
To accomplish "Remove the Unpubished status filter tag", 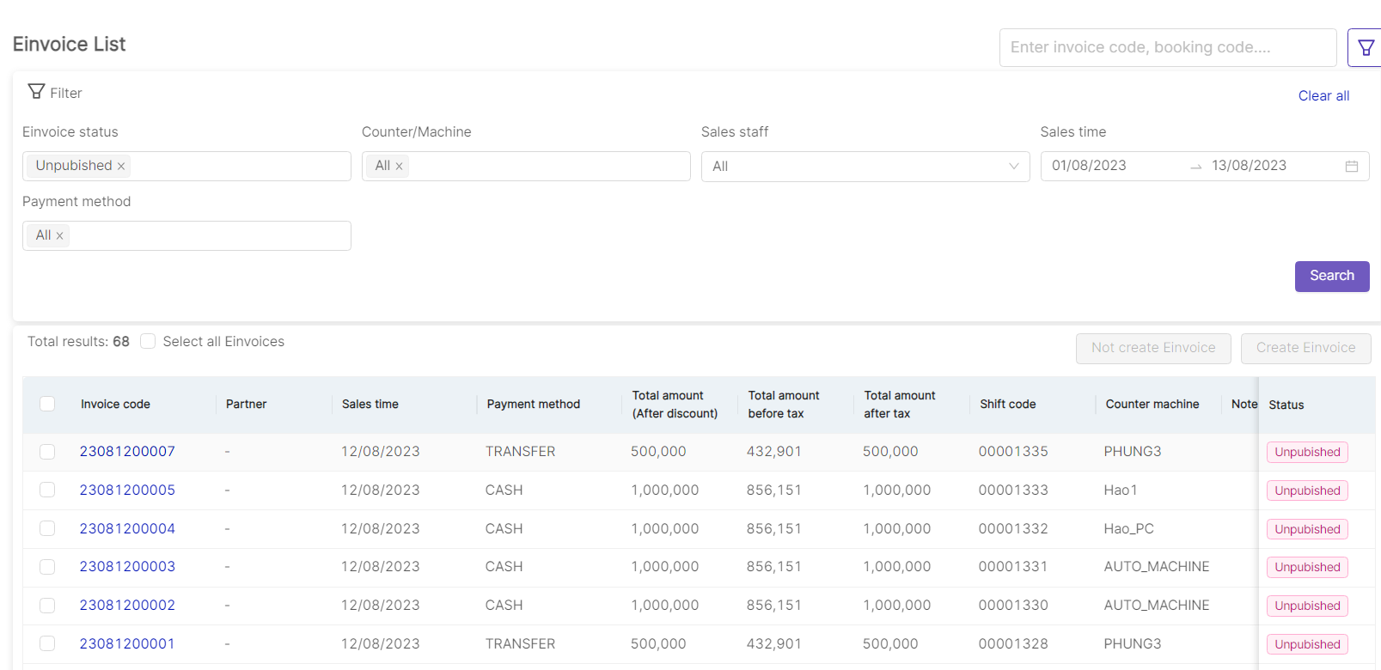I will 121,167.
